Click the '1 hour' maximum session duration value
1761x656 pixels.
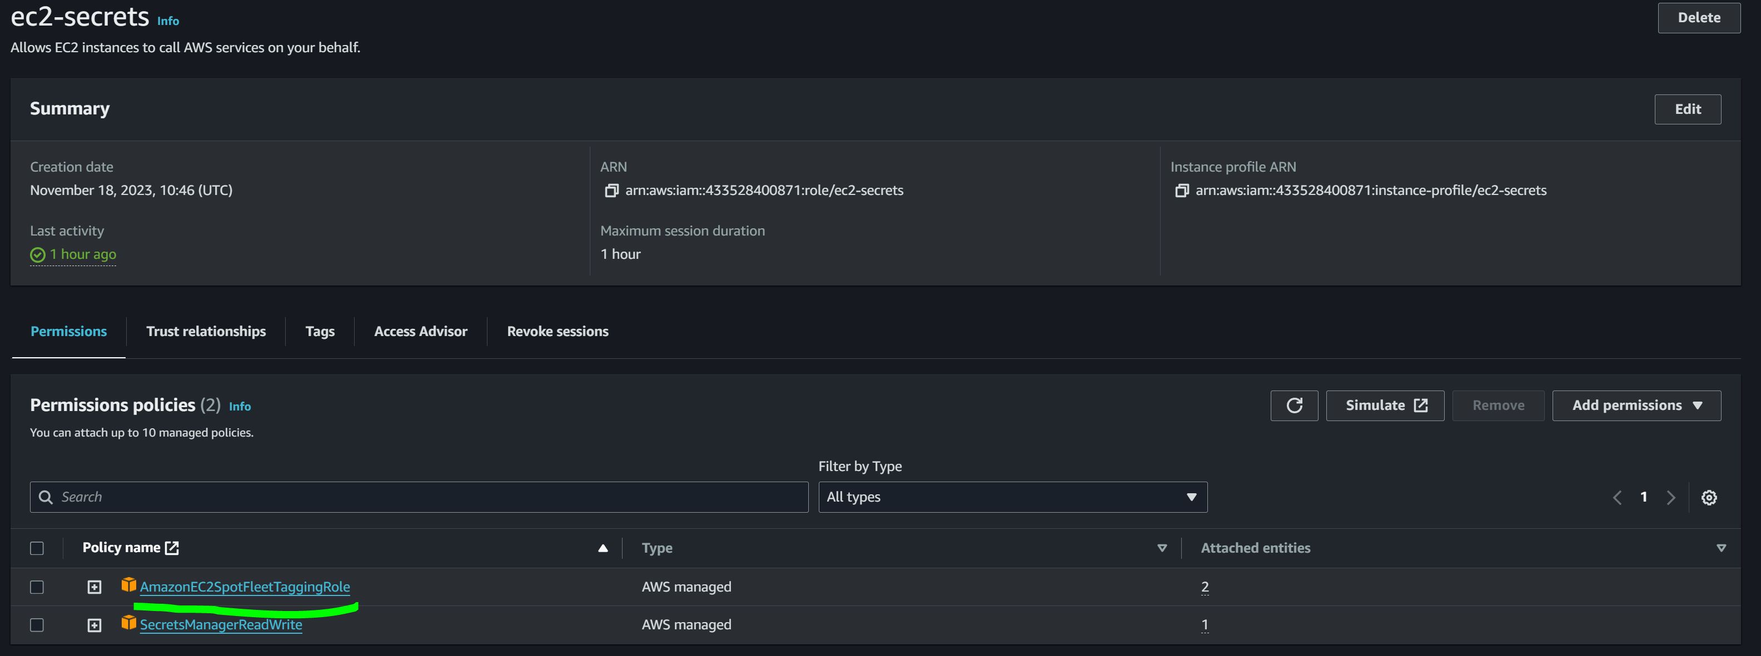pos(621,254)
